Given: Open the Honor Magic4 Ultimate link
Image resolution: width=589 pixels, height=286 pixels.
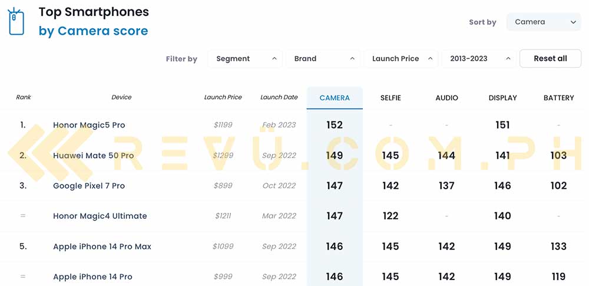Looking at the screenshot, I should pos(100,216).
